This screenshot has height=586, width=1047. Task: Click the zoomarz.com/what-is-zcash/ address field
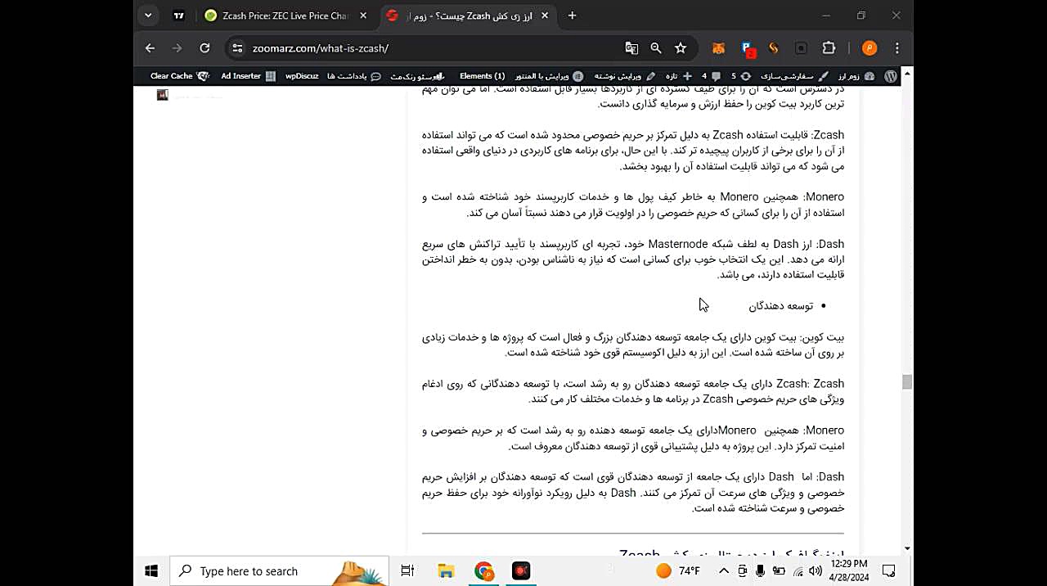point(321,48)
